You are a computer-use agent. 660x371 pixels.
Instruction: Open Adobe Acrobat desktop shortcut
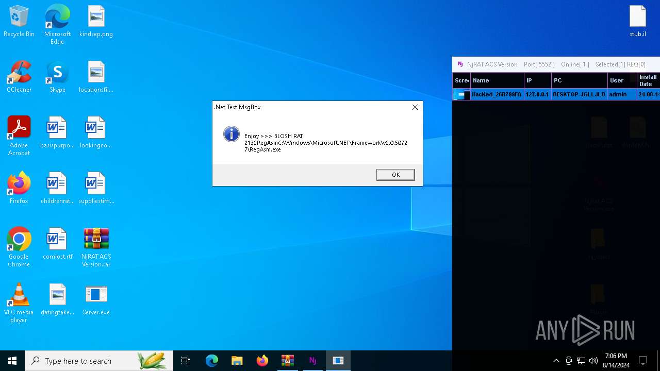[19, 136]
